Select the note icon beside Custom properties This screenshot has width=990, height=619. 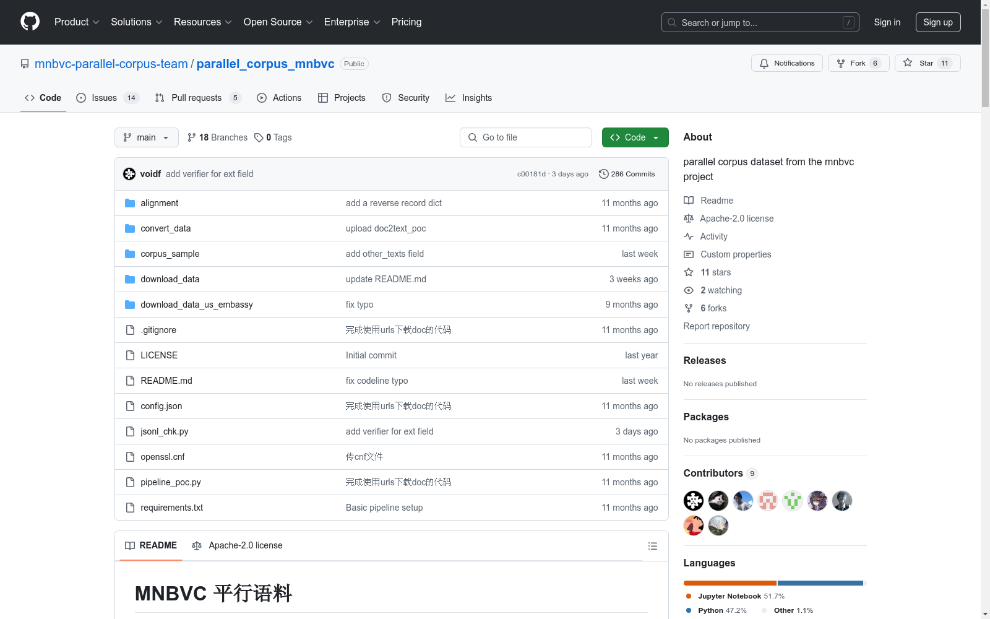coord(689,254)
